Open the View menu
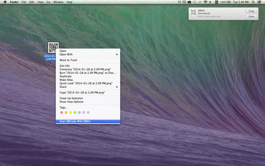 (40, 2)
